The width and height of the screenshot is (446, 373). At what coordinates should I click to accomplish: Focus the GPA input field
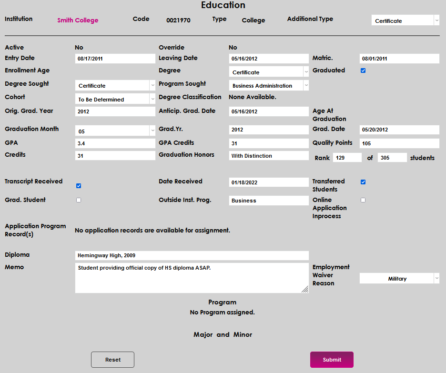click(x=115, y=143)
